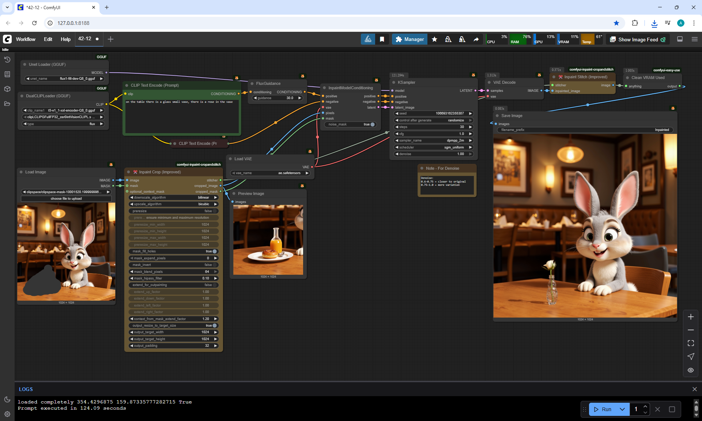Open the model library cube icon
Screen dimensions: 702x421
(7, 89)
